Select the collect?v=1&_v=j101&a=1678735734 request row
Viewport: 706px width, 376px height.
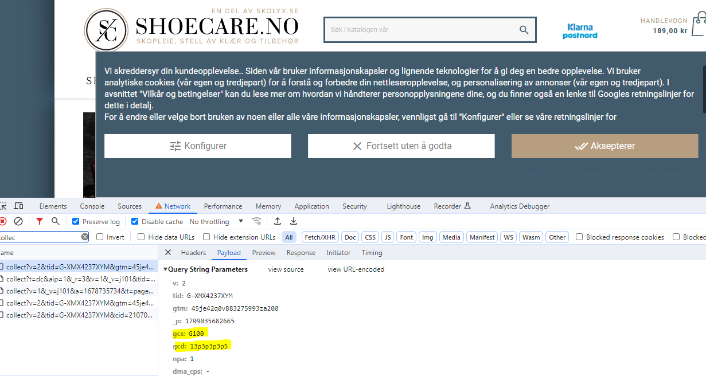tap(78, 291)
